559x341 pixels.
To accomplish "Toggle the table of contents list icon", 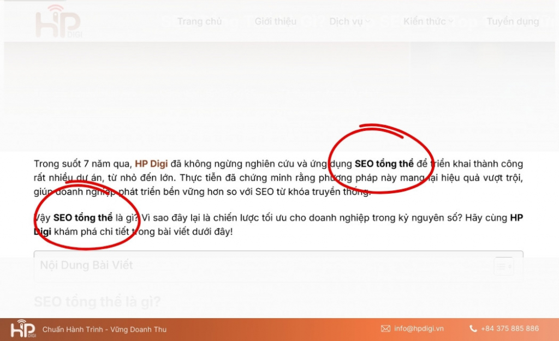I will coord(504,266).
